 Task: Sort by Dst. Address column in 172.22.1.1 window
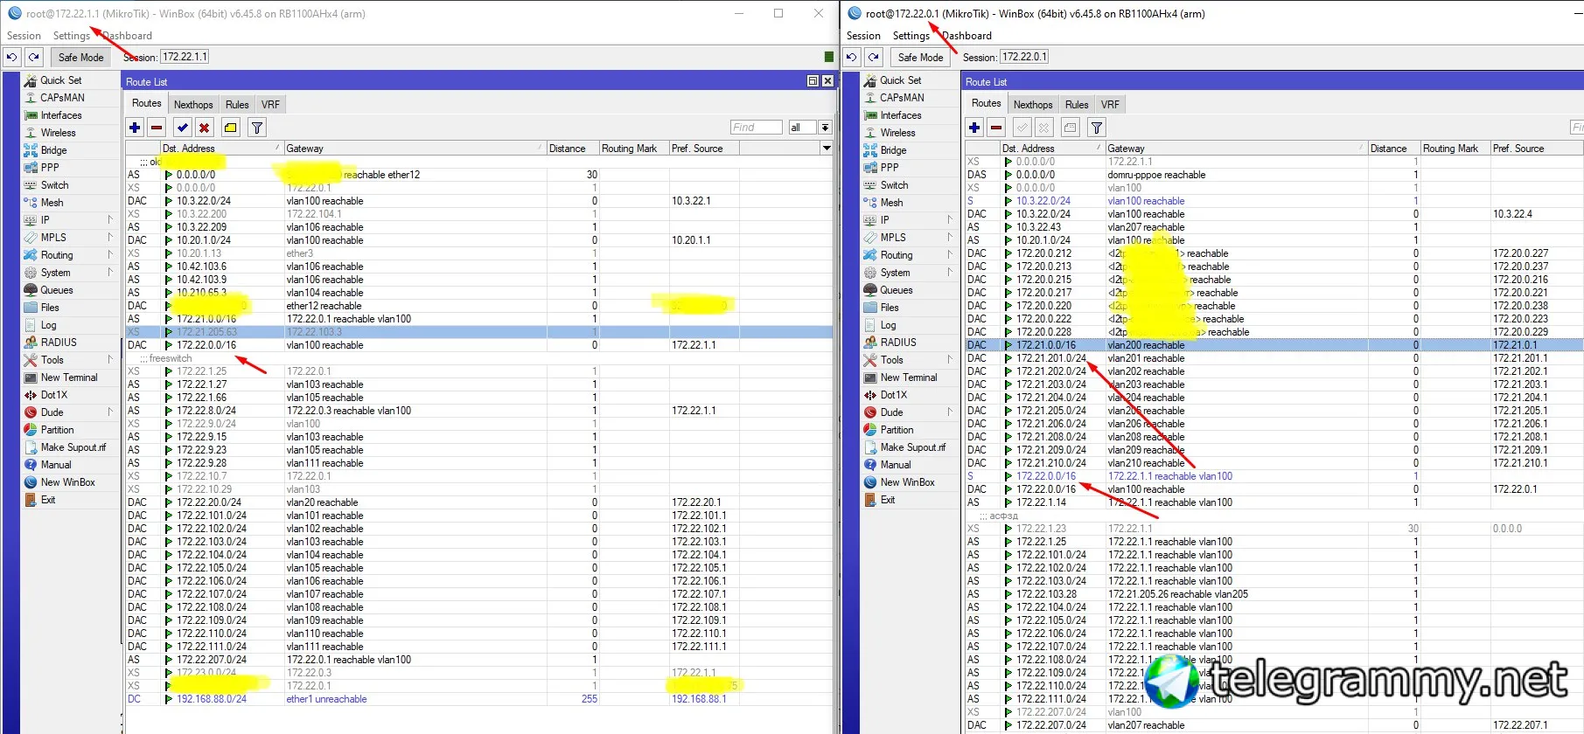click(222, 149)
